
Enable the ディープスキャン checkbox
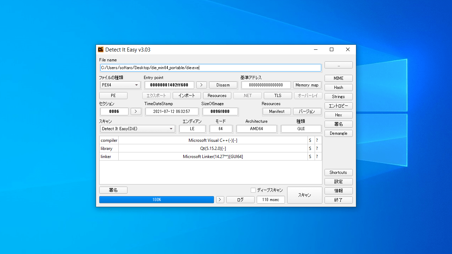[x=253, y=190]
